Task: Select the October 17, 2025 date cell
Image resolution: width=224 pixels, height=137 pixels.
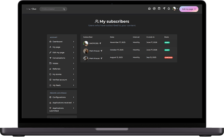Action: [x=117, y=50]
